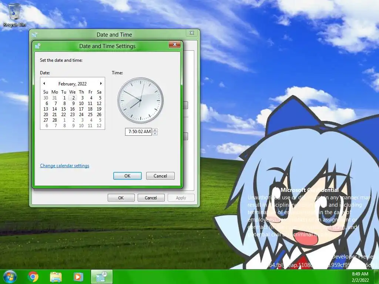The height and width of the screenshot is (284, 379).
Task: Open the Change calendar settings link
Action: (64, 166)
